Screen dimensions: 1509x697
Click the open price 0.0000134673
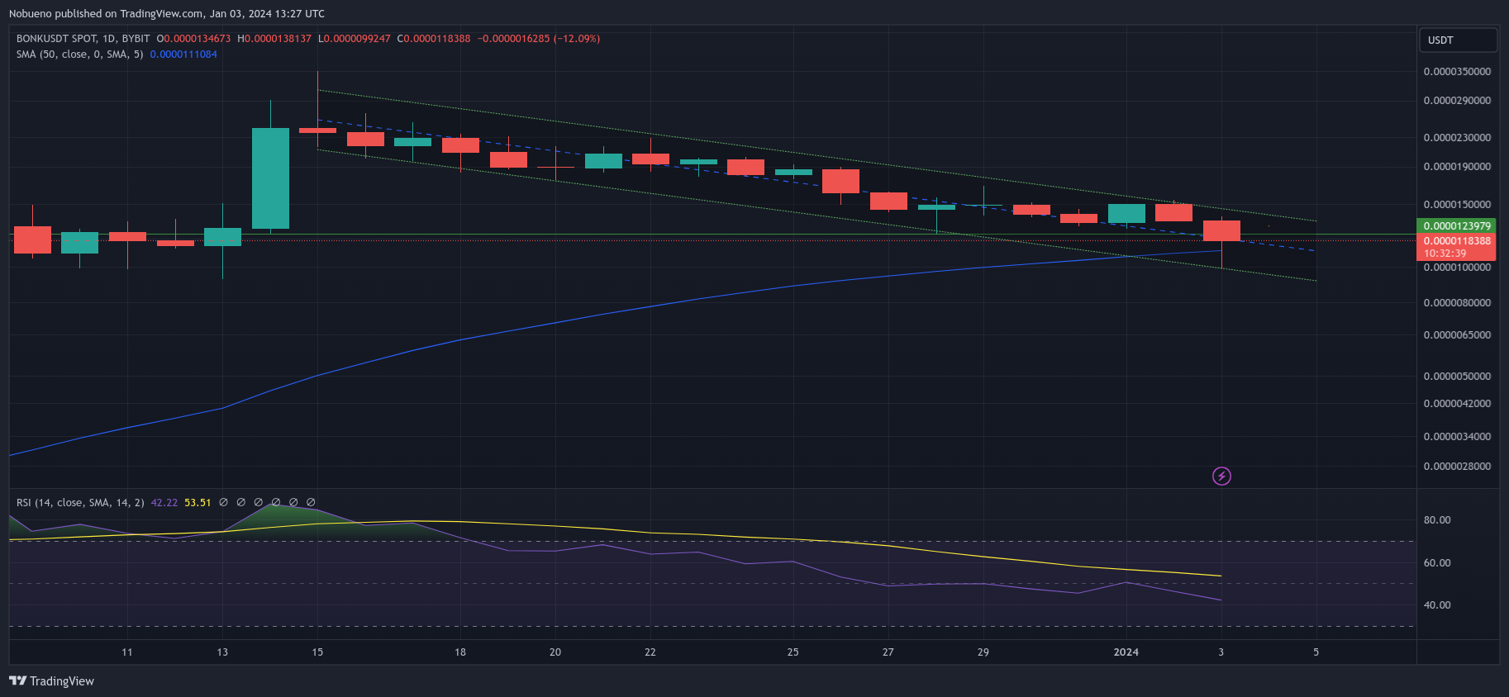pos(197,39)
